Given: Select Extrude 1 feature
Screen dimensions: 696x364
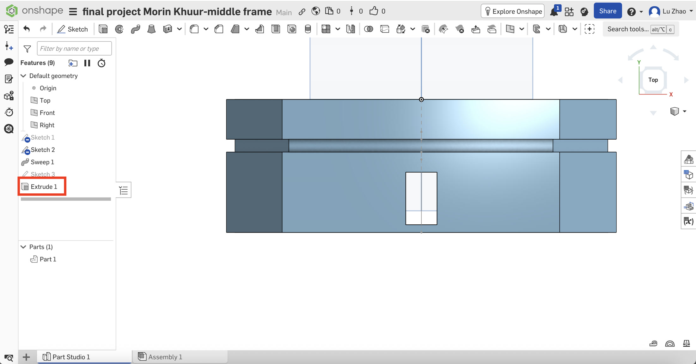Looking at the screenshot, I should tap(44, 187).
